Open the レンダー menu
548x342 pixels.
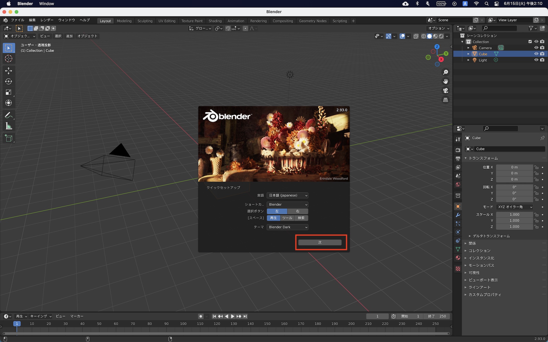coord(47,20)
